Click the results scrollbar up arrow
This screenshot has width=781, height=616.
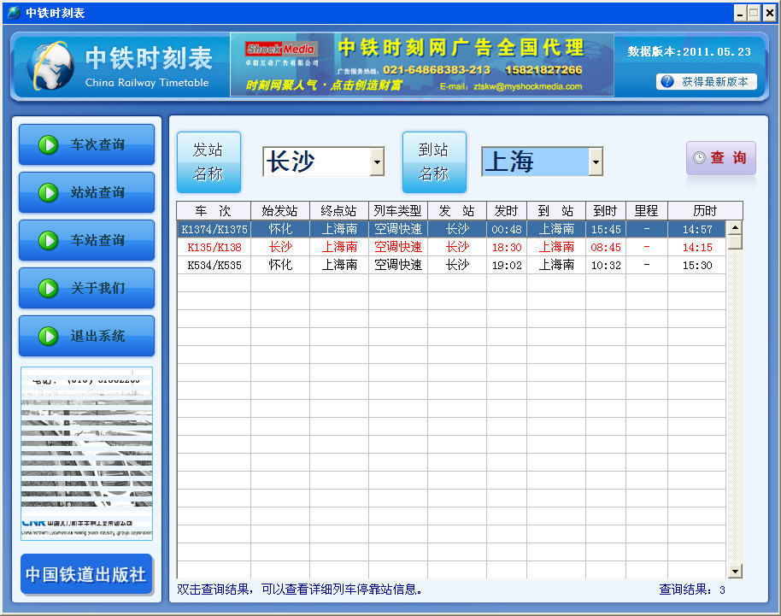[x=735, y=227]
